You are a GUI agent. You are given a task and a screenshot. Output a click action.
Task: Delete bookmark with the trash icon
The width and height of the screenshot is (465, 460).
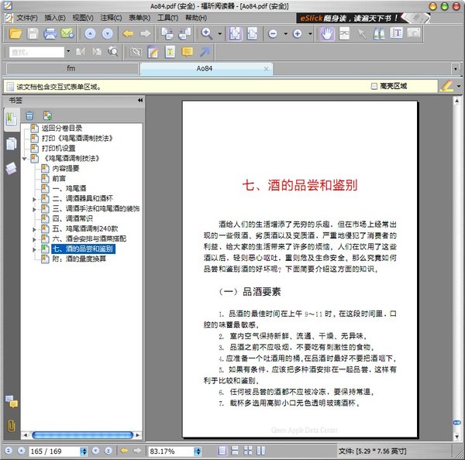pyautogui.click(x=29, y=115)
